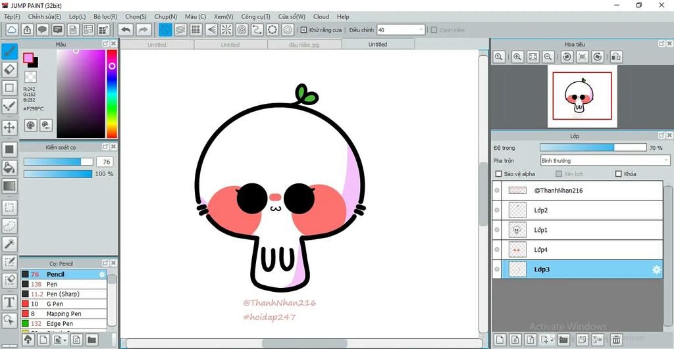Click the rainbow hue slider bar

tap(112, 93)
